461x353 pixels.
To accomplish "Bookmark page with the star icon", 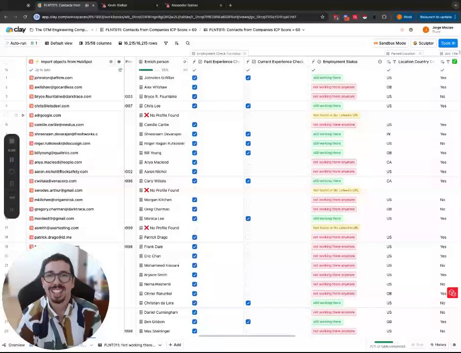I will 322,17.
